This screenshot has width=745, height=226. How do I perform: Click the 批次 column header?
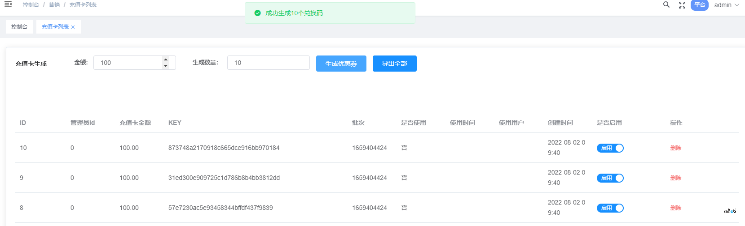(358, 123)
